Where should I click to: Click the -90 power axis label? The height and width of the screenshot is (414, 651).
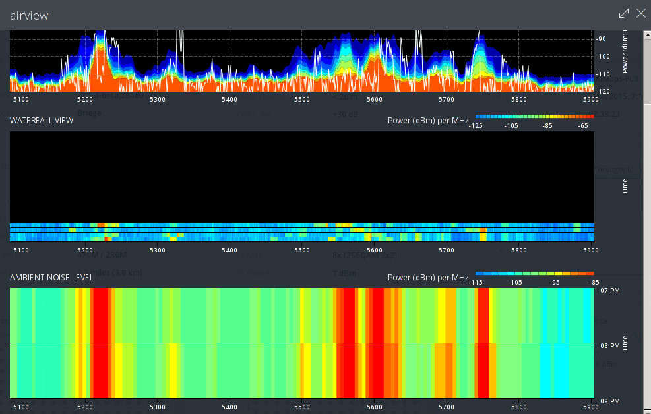[x=601, y=39]
